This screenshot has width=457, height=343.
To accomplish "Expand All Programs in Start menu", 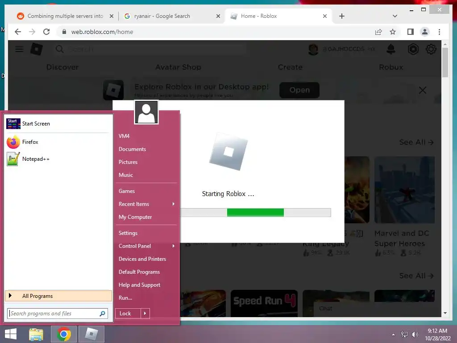I will pos(58,296).
